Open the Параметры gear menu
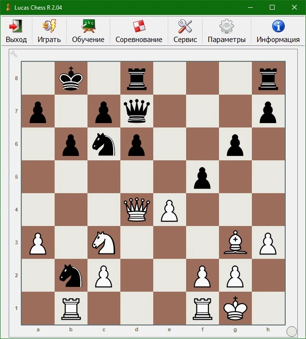The height and width of the screenshot is (339, 306). (x=227, y=31)
